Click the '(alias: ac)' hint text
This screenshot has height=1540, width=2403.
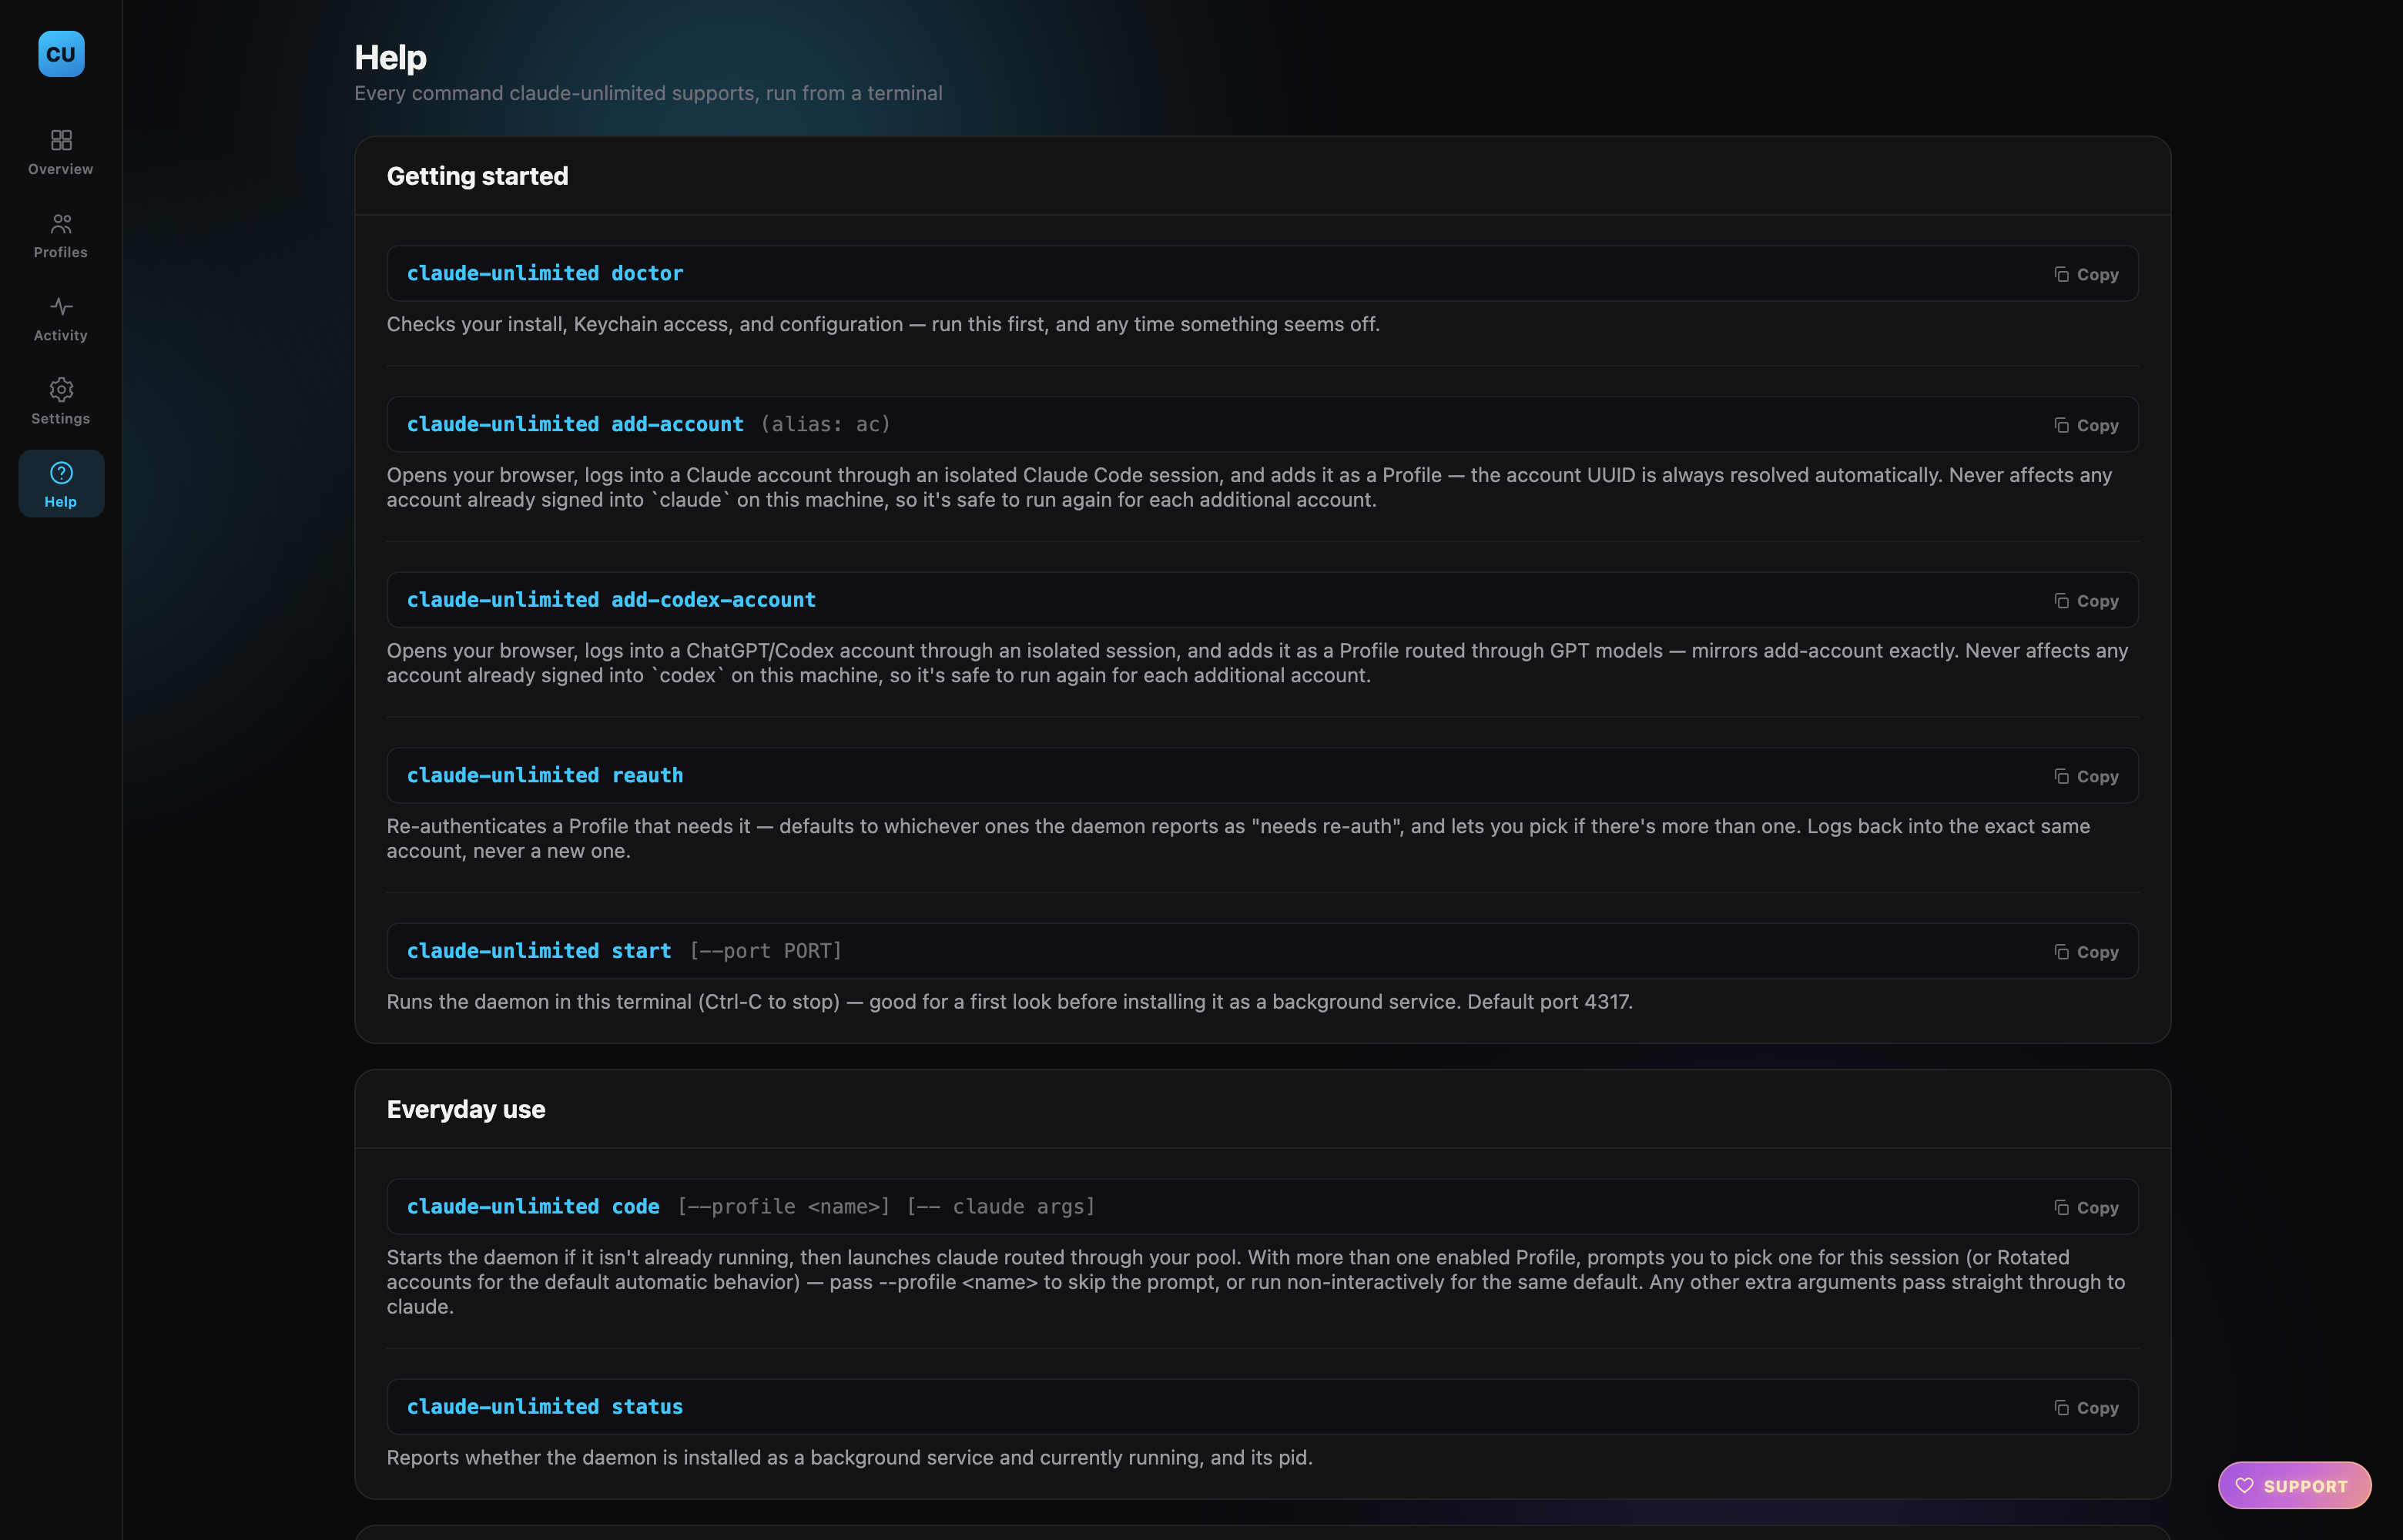pos(825,424)
